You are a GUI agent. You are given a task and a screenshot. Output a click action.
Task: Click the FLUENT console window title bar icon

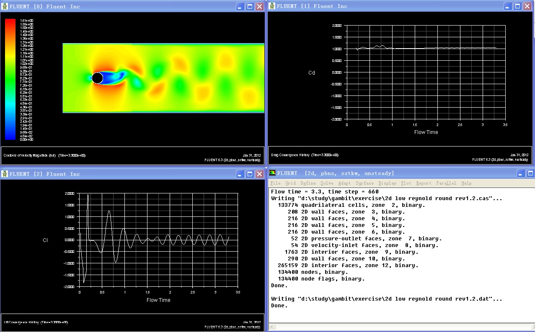(x=272, y=173)
